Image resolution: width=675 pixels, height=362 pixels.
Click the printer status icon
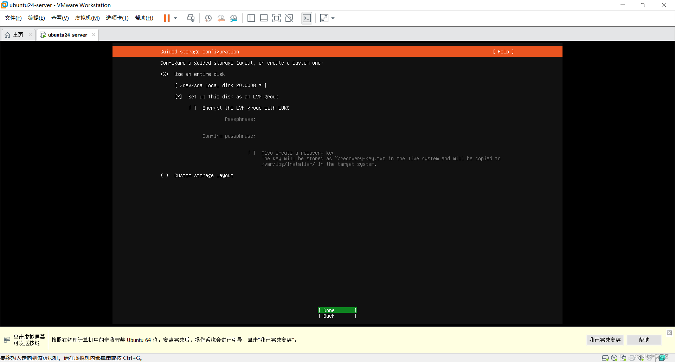632,358
